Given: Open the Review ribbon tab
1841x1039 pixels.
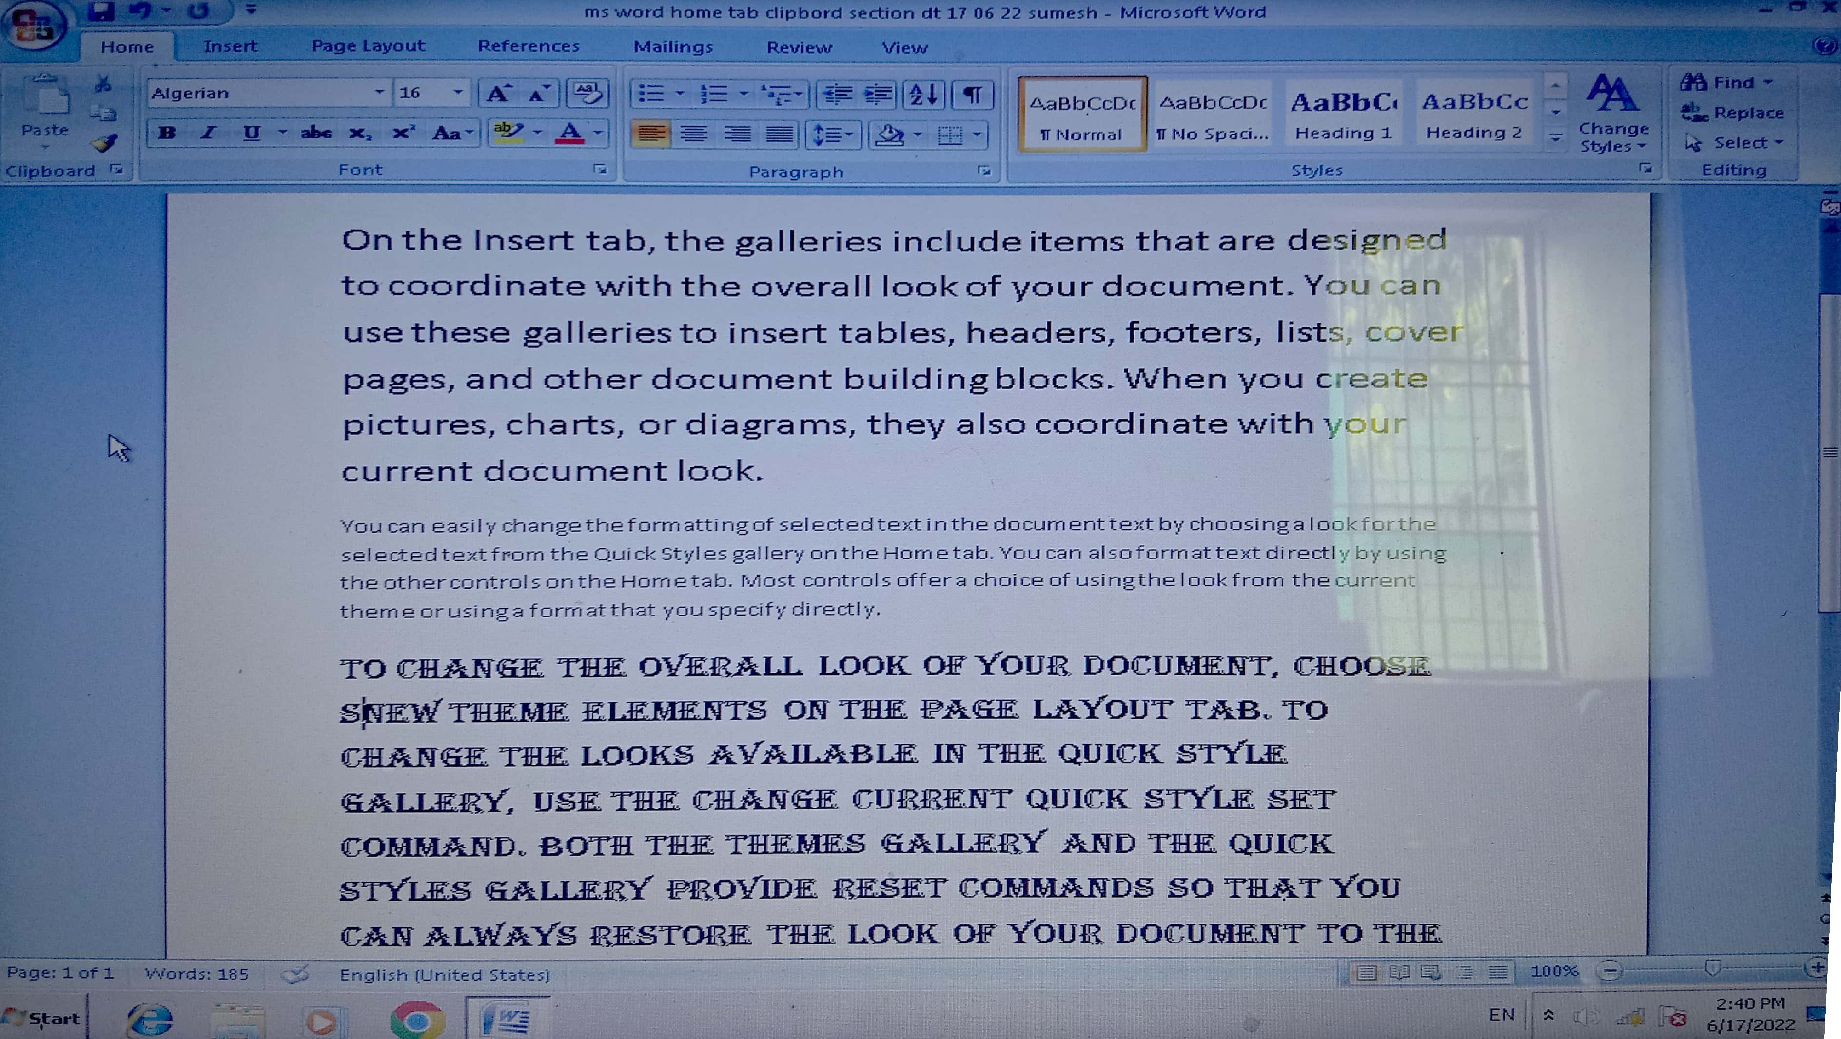Looking at the screenshot, I should click(x=799, y=48).
